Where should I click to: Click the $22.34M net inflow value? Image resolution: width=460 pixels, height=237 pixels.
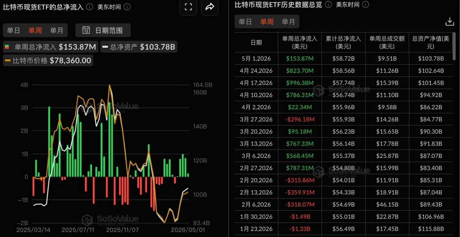(x=300, y=107)
